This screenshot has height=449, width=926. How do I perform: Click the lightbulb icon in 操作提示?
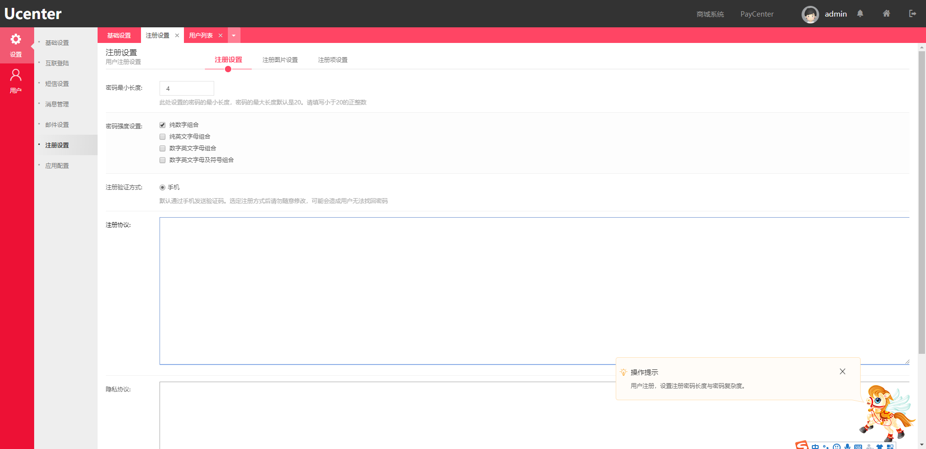(624, 372)
